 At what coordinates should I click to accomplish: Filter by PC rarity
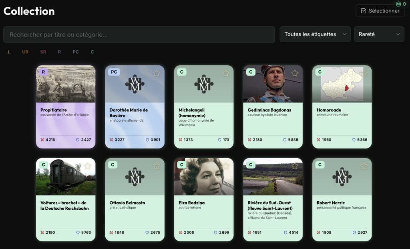[x=76, y=52]
